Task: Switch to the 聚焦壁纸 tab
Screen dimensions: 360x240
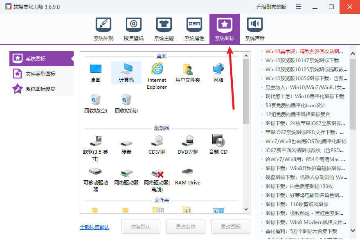Action: coord(134,29)
